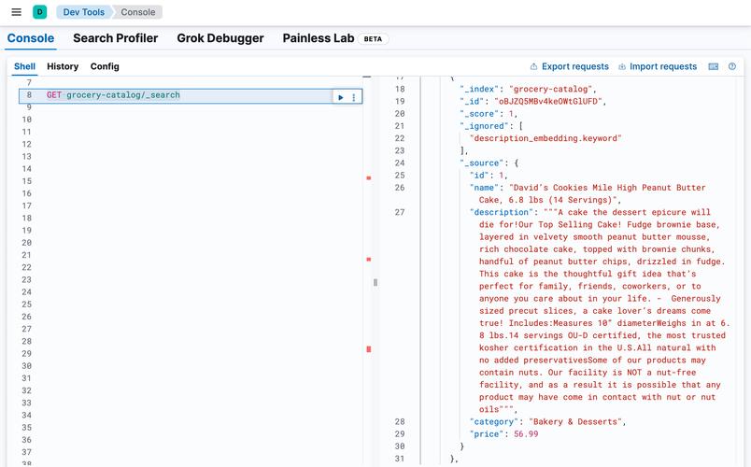Click the panel resize handle between editors
The height and width of the screenshot is (467, 751).
(x=375, y=281)
